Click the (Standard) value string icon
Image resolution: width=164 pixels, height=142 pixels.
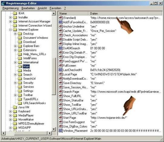60,18
